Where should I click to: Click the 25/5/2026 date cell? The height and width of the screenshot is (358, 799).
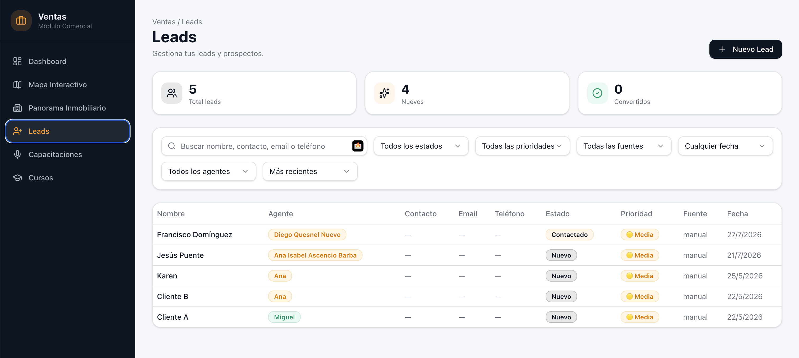tap(745, 276)
